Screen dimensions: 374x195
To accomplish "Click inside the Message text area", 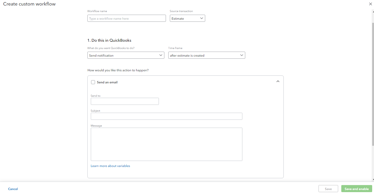I will click(166, 144).
